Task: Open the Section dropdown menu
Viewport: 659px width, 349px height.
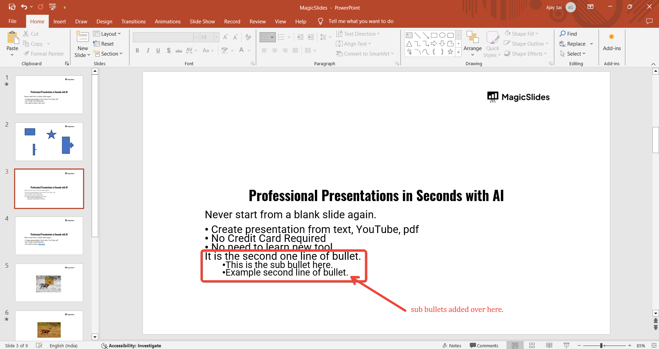Action: coord(109,54)
